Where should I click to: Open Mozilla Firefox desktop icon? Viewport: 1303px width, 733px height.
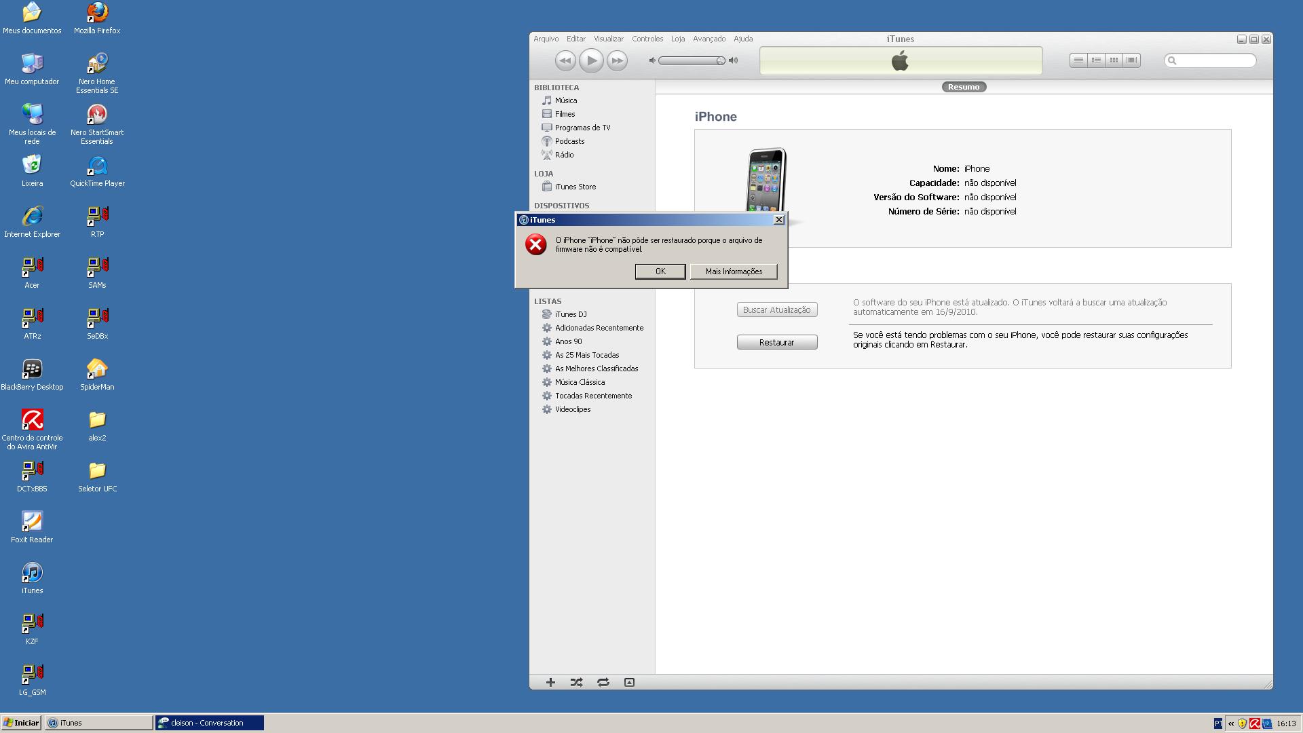[x=97, y=18]
